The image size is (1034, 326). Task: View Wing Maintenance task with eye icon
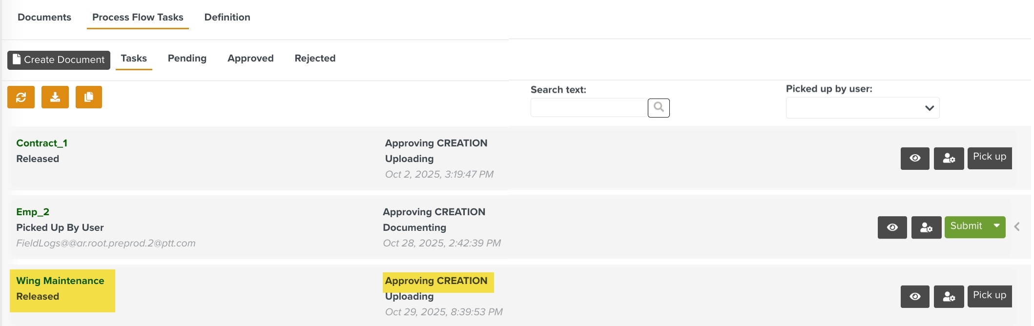(x=915, y=297)
